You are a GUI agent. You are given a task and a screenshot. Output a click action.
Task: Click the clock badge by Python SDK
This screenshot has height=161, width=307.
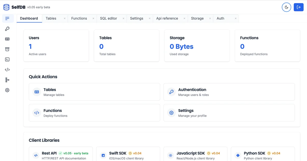(x=269, y=153)
